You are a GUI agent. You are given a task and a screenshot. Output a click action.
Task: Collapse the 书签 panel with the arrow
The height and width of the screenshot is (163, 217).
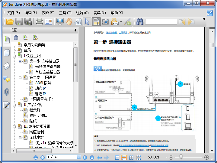pyautogui.click(x=75, y=30)
